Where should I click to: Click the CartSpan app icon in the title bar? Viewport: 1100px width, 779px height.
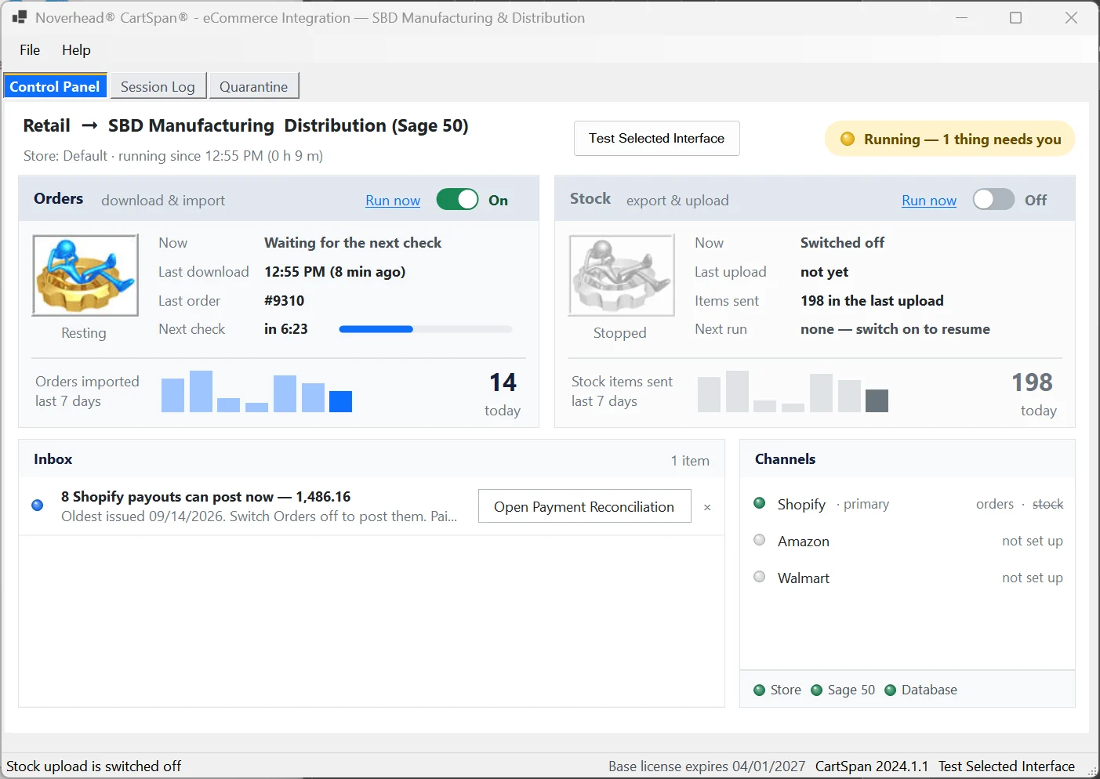tap(20, 17)
